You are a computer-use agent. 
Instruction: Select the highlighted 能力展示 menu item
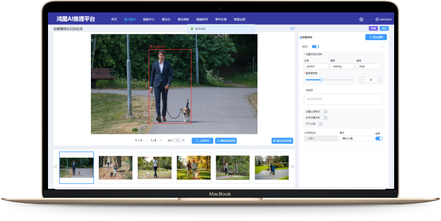click(x=130, y=19)
